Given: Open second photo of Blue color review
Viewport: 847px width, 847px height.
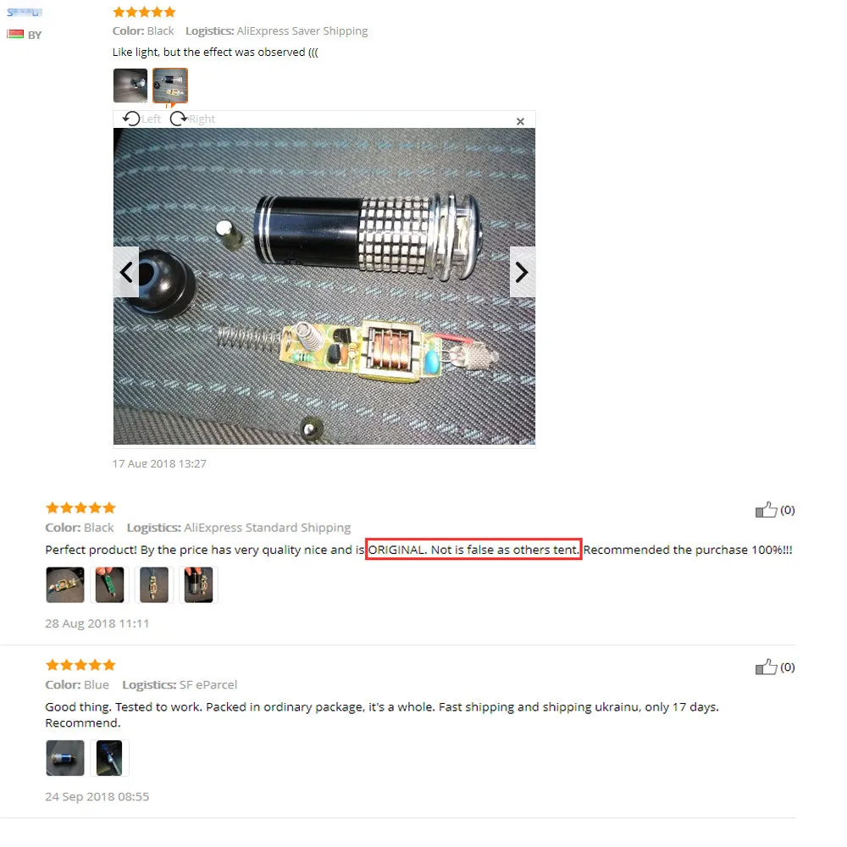Looking at the screenshot, I should tap(109, 758).
